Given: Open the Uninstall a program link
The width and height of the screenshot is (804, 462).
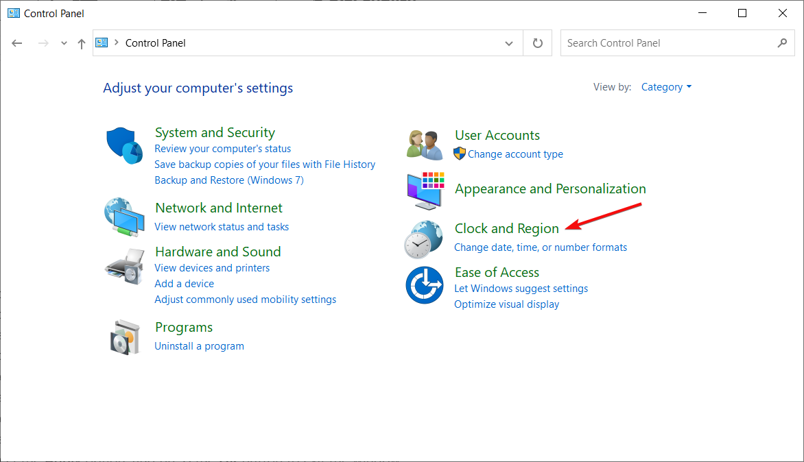Looking at the screenshot, I should (x=199, y=346).
